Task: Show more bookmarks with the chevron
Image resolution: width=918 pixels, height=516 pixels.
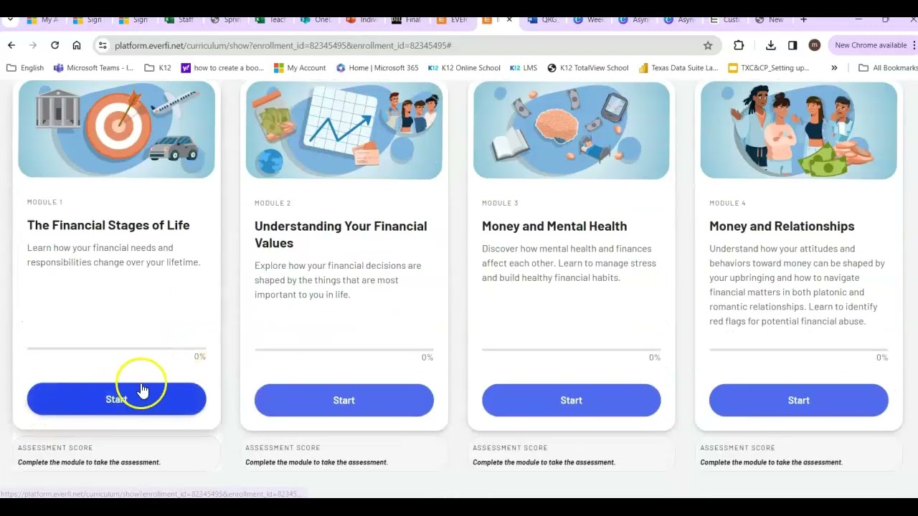Action: click(x=834, y=68)
